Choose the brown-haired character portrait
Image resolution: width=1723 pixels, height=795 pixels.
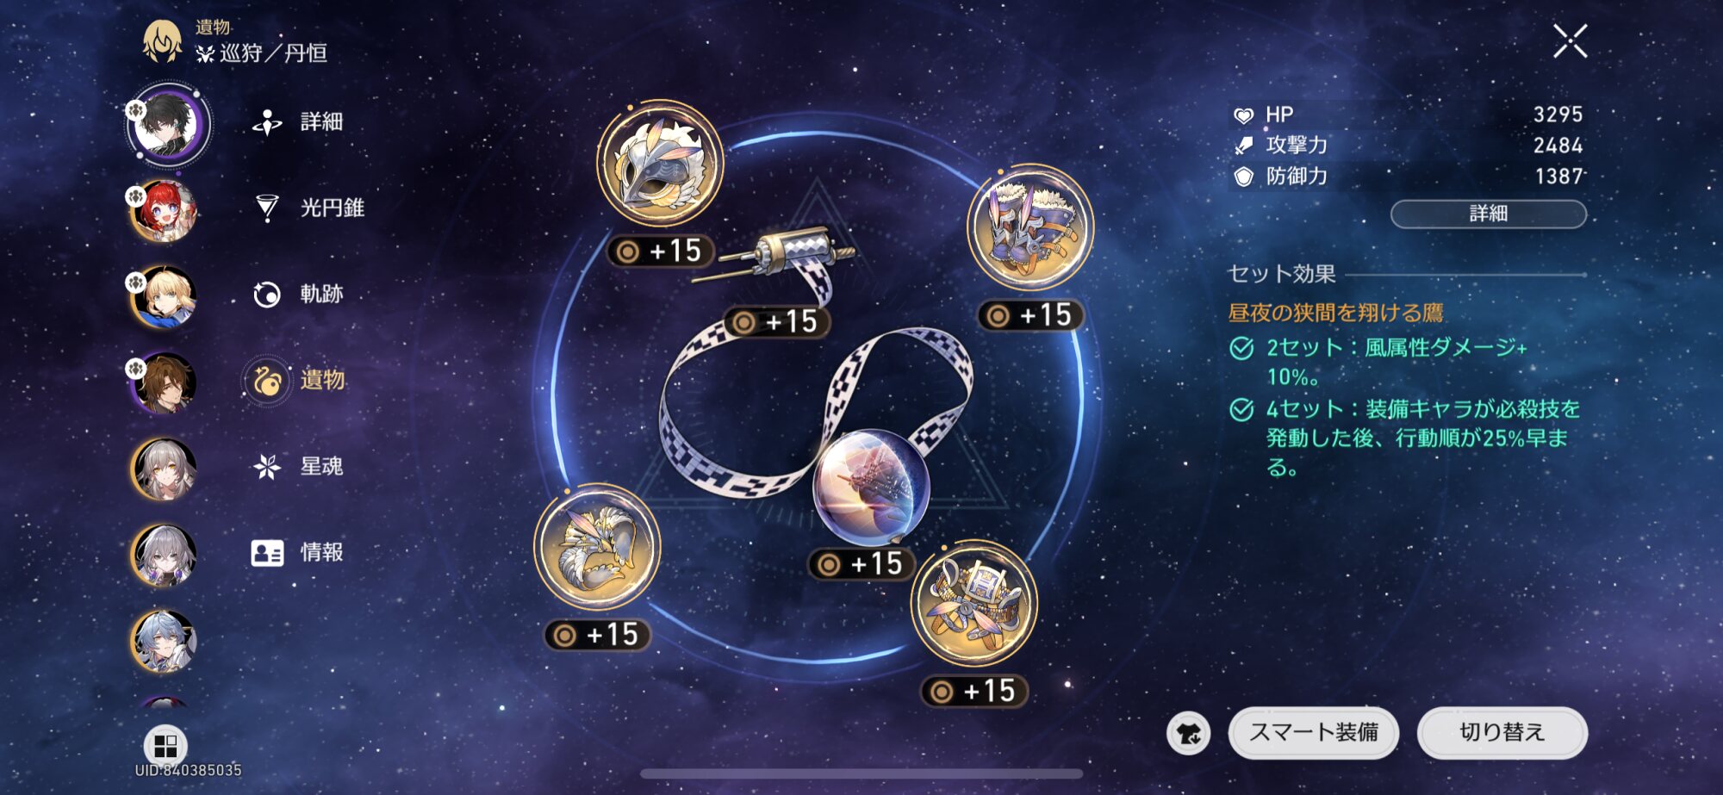(164, 383)
